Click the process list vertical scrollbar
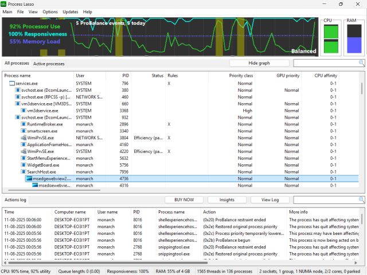367x275 pixels. pos(362,88)
